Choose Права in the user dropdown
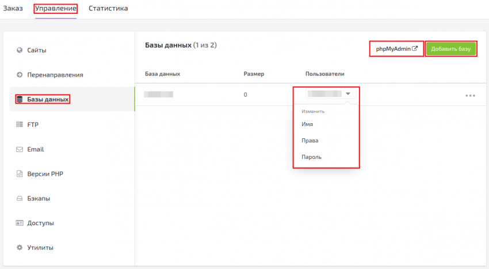489x269 pixels. (310, 141)
